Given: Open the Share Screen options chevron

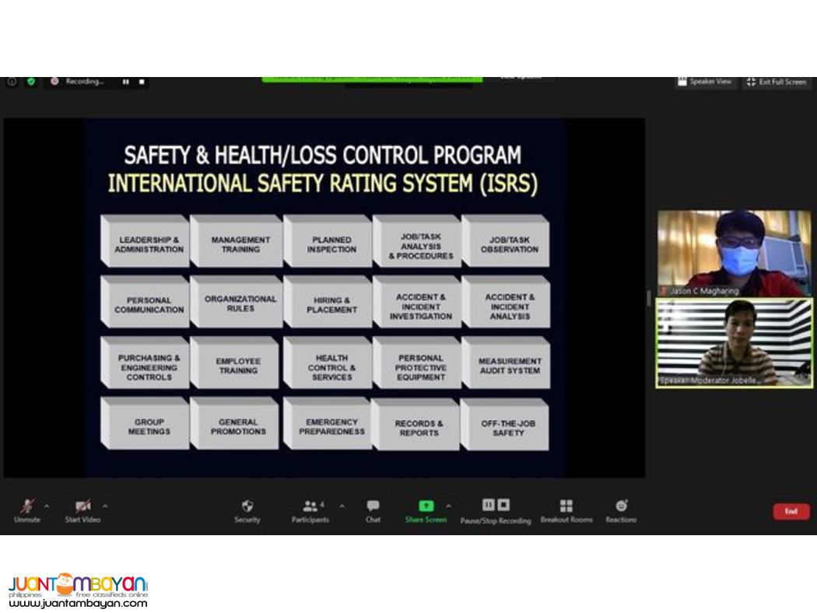Looking at the screenshot, I should pos(449,504).
